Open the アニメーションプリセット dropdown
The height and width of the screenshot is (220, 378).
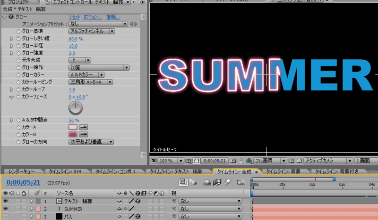[x=98, y=24]
